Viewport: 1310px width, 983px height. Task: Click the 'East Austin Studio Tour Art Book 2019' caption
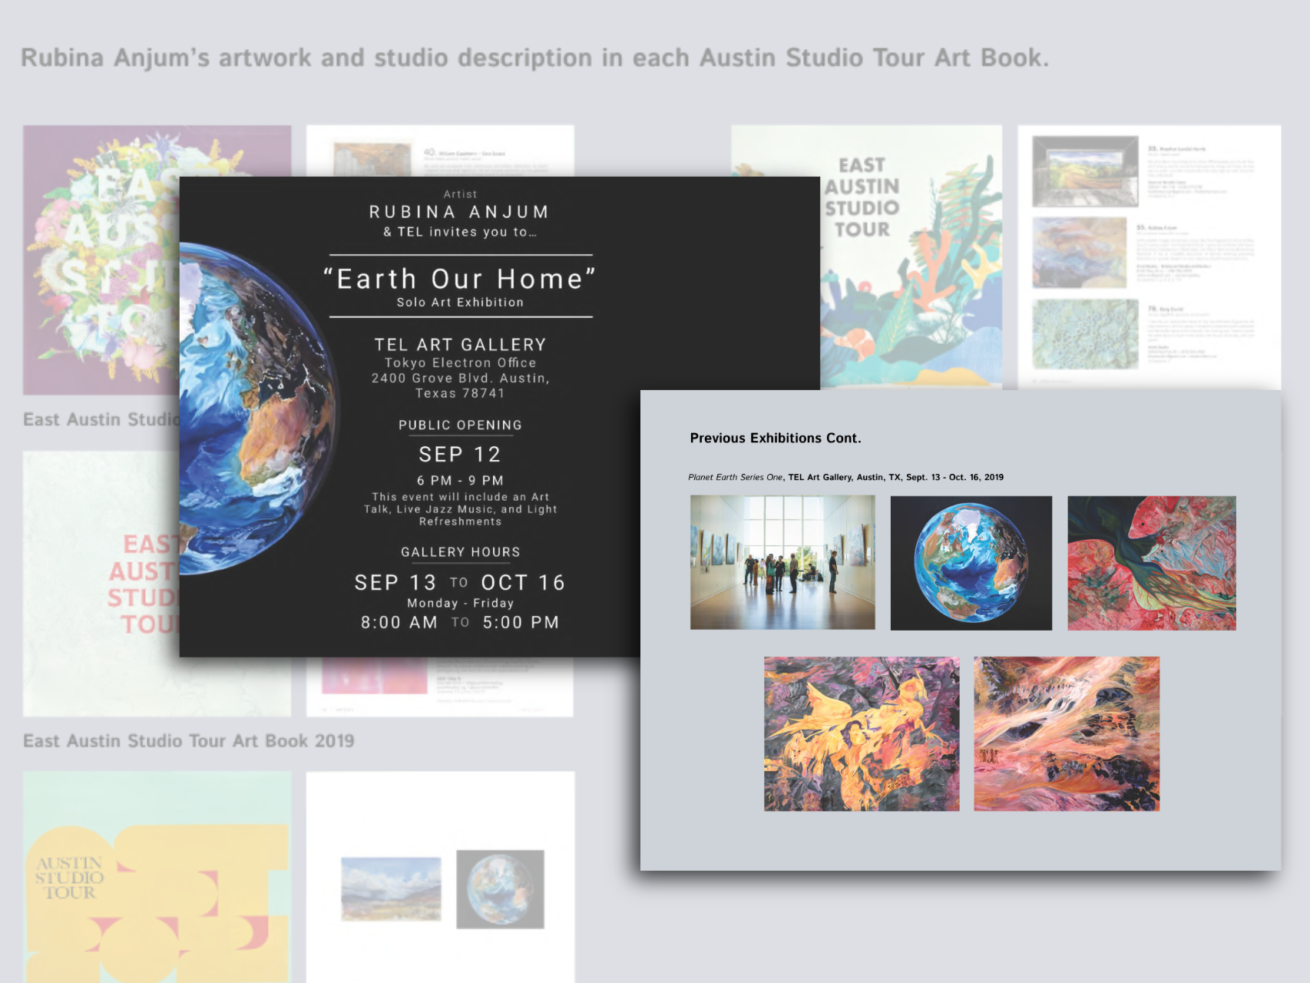tap(189, 741)
